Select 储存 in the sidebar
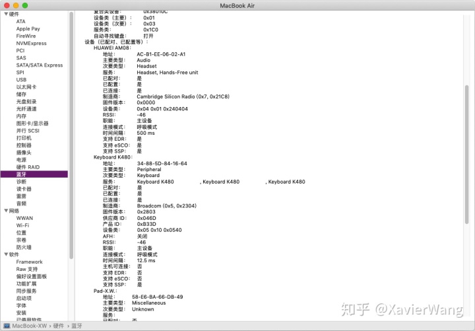 21,94
